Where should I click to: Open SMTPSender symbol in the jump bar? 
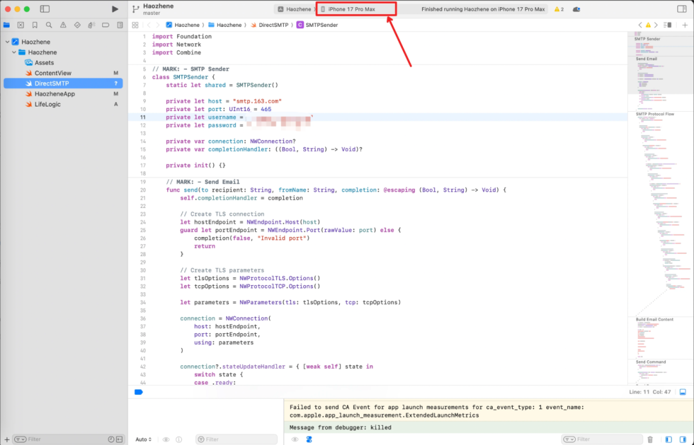(x=317, y=25)
